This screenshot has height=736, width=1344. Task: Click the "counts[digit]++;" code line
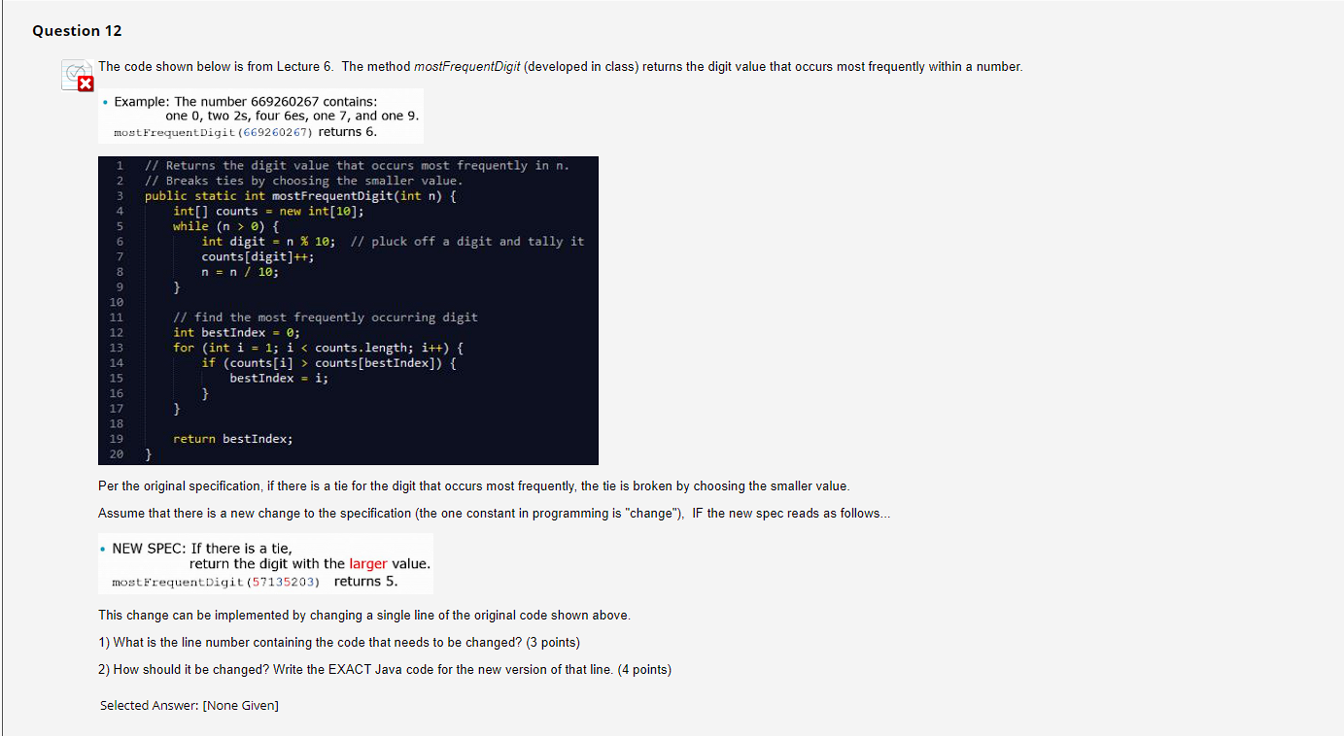(x=258, y=257)
